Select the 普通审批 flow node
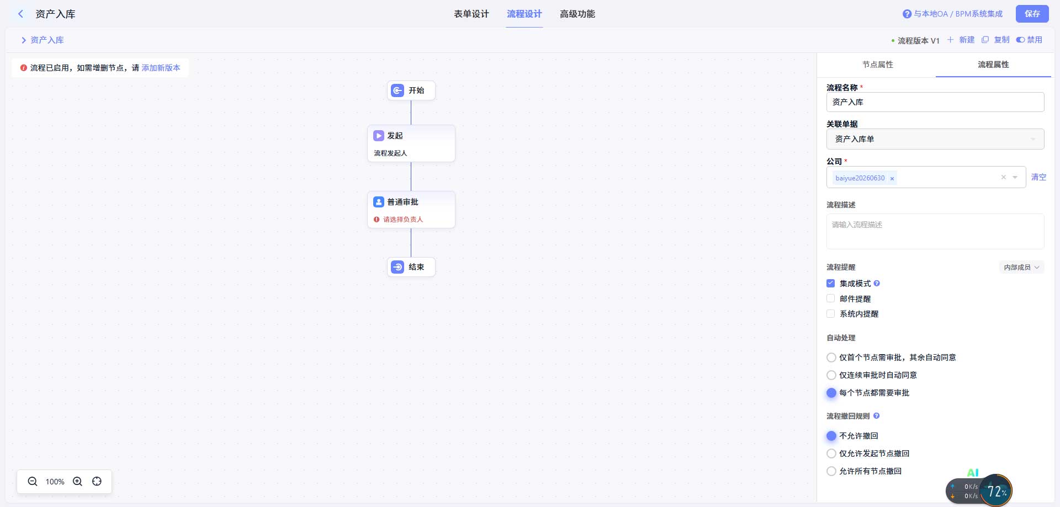This screenshot has height=507, width=1060. click(411, 210)
